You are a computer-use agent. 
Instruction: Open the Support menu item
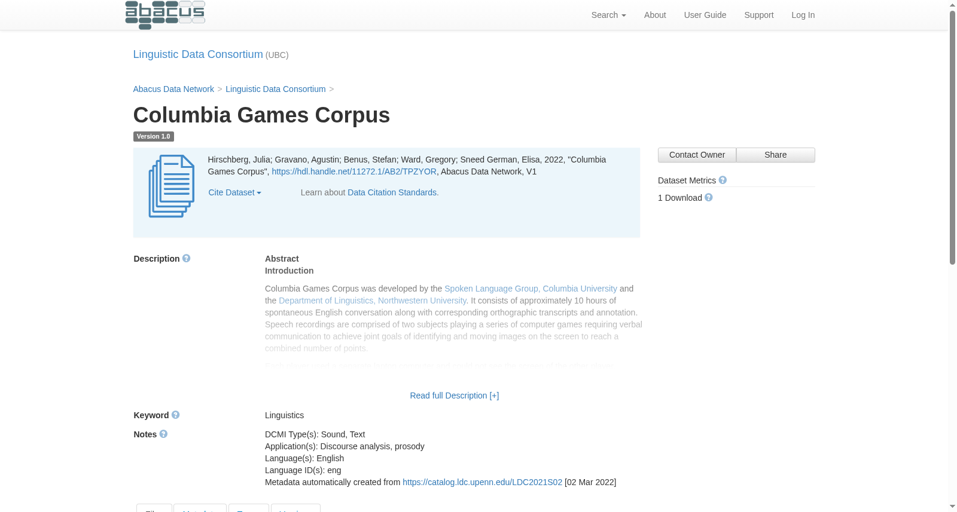(759, 15)
